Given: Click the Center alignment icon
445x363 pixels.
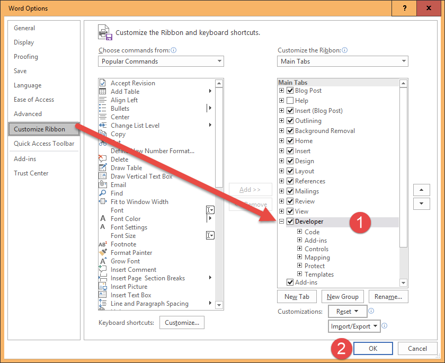Looking at the screenshot, I should tap(102, 117).
